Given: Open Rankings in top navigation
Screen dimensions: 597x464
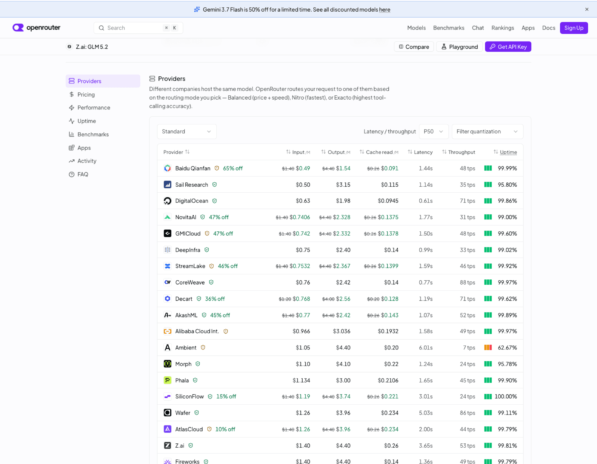Looking at the screenshot, I should (503, 28).
